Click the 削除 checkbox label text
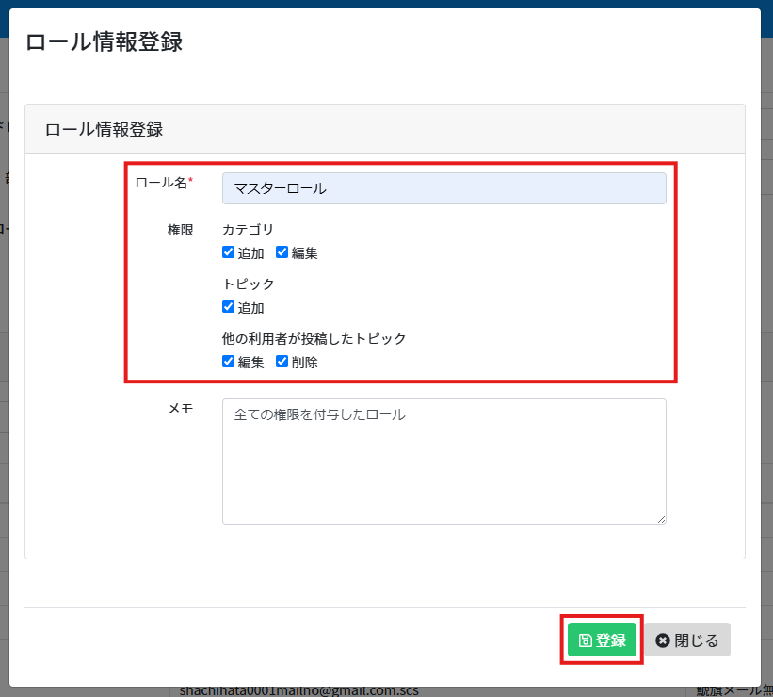Viewport: 773px width, 697px height. pos(304,363)
